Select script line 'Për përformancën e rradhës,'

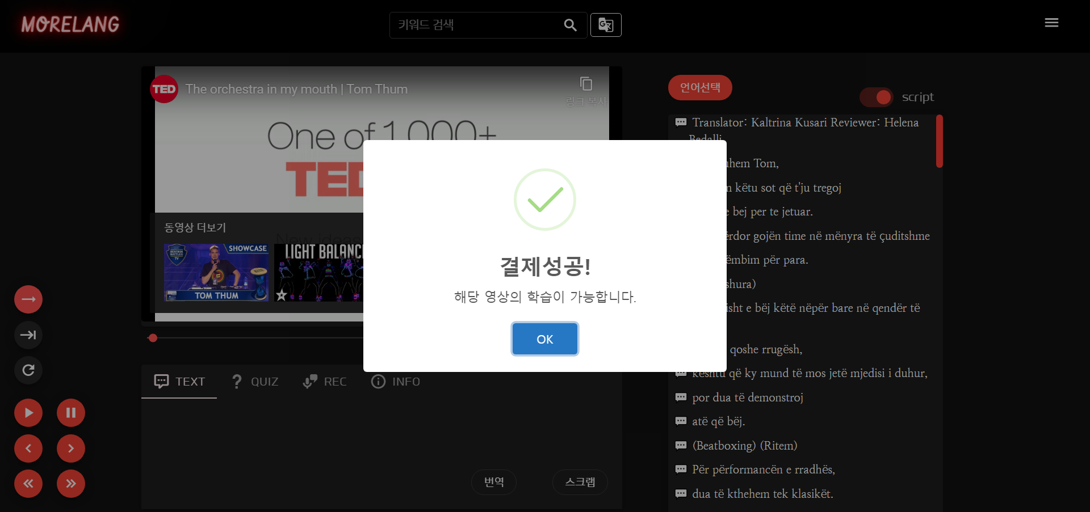(x=764, y=469)
